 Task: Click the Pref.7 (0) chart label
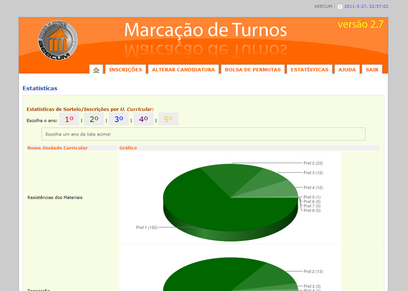coord(312,206)
